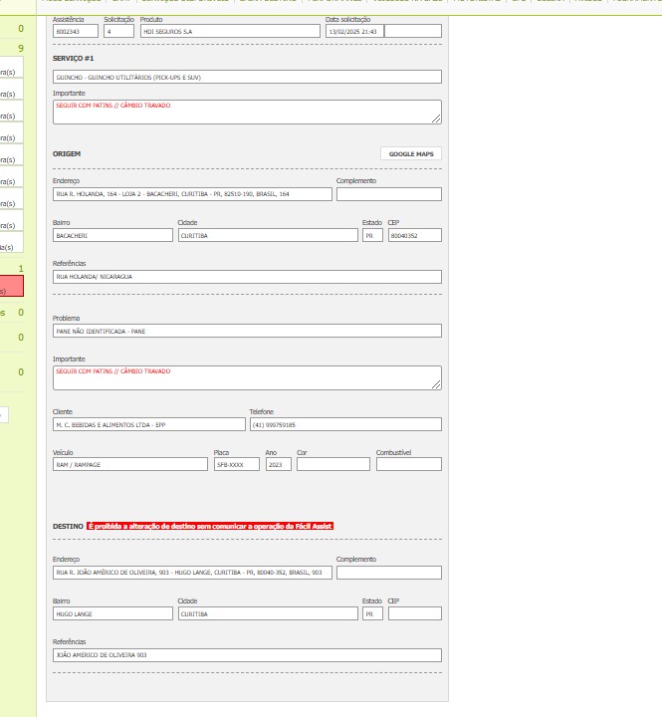This screenshot has width=662, height=717.
Task: Click the Placa license plate field
Action: tap(237, 464)
